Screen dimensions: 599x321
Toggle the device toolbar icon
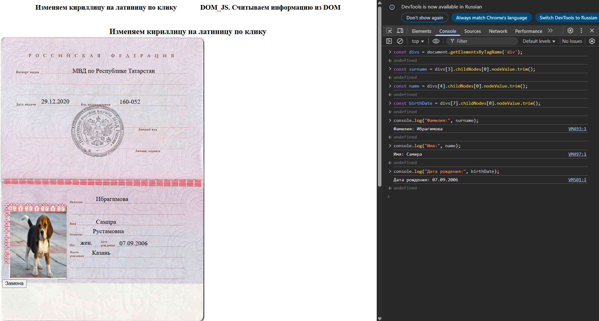[x=400, y=31]
